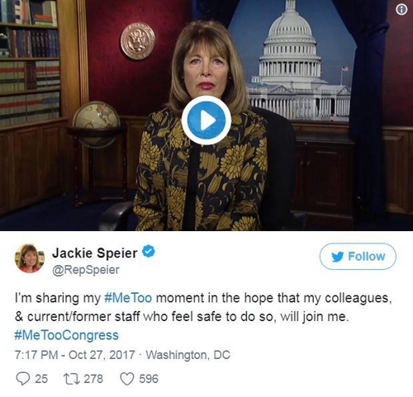This screenshot has height=397, width=413.
Task: Click the blue verified badge
Action: click(149, 251)
